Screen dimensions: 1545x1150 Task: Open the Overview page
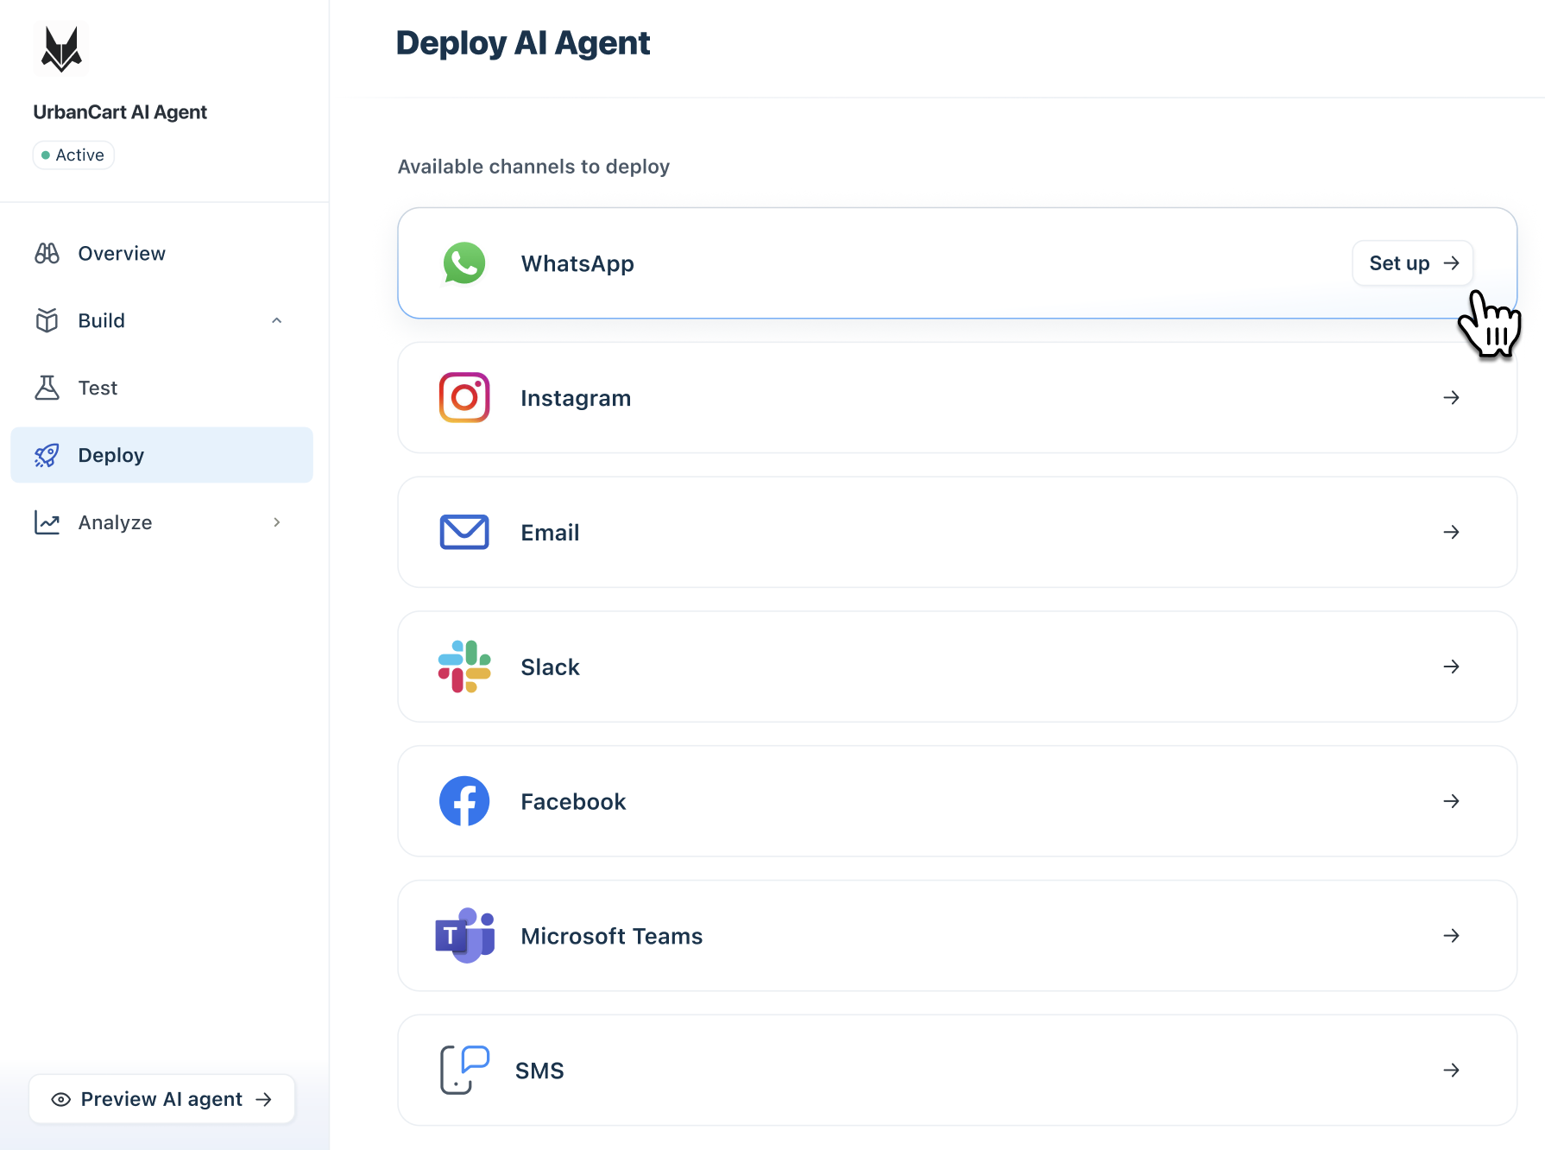tap(161, 253)
